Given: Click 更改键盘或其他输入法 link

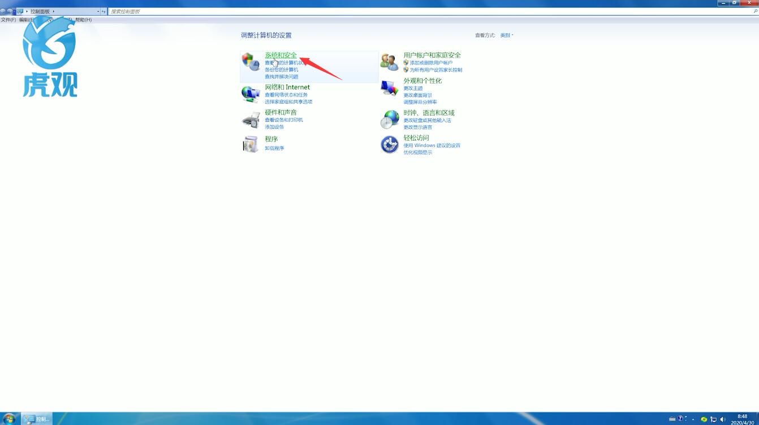Looking at the screenshot, I should [427, 120].
